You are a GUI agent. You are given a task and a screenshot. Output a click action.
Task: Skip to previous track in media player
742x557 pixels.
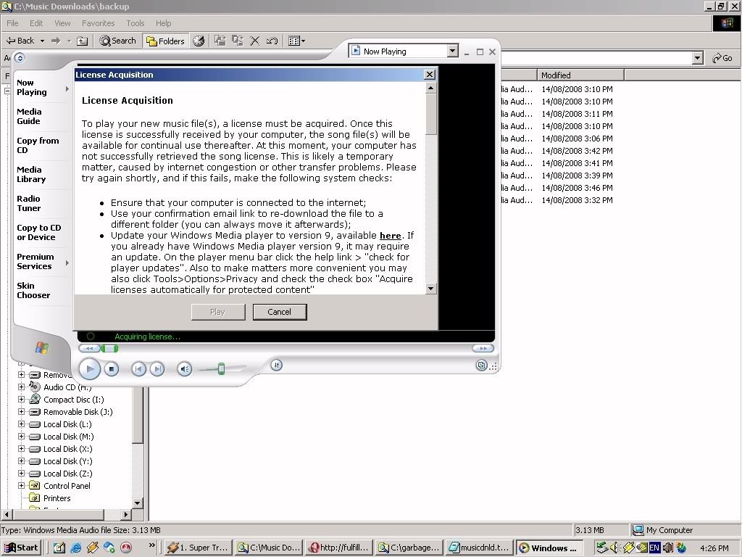(138, 369)
